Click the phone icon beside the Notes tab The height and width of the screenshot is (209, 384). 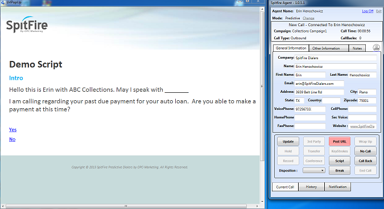[376, 47]
